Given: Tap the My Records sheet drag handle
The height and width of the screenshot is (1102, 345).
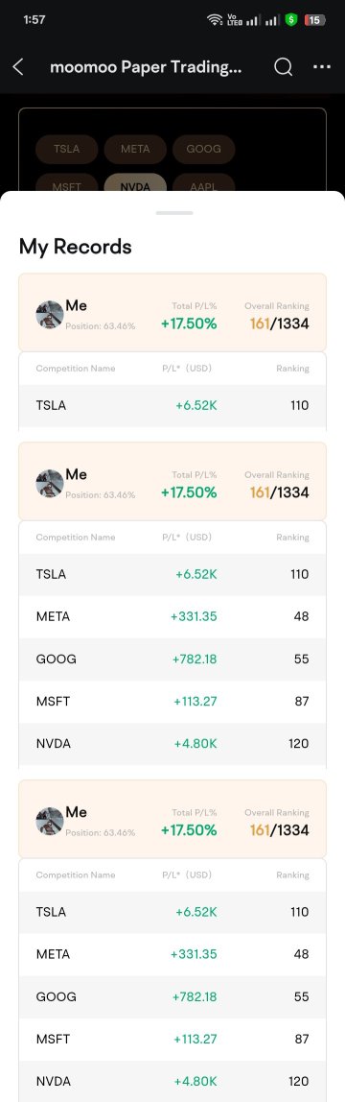Looking at the screenshot, I should [174, 212].
